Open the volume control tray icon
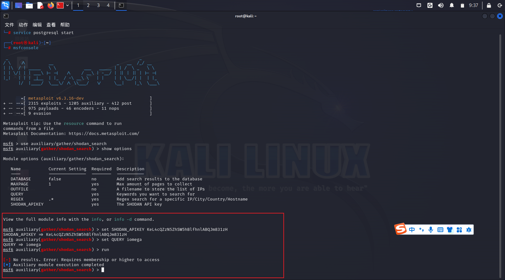This screenshot has width=505, height=280. 441,5
